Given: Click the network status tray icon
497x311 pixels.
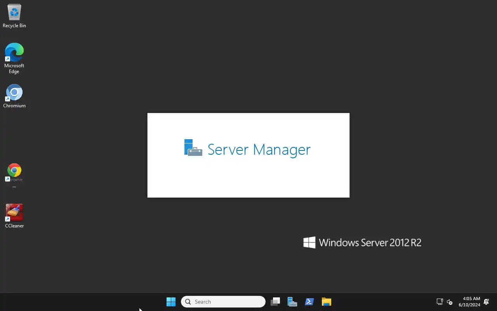Looking at the screenshot, I should (440, 302).
